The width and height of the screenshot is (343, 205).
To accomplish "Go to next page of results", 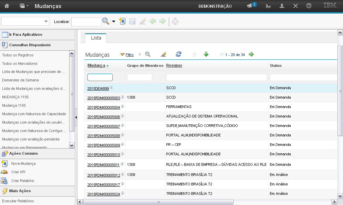I will tap(251, 54).
